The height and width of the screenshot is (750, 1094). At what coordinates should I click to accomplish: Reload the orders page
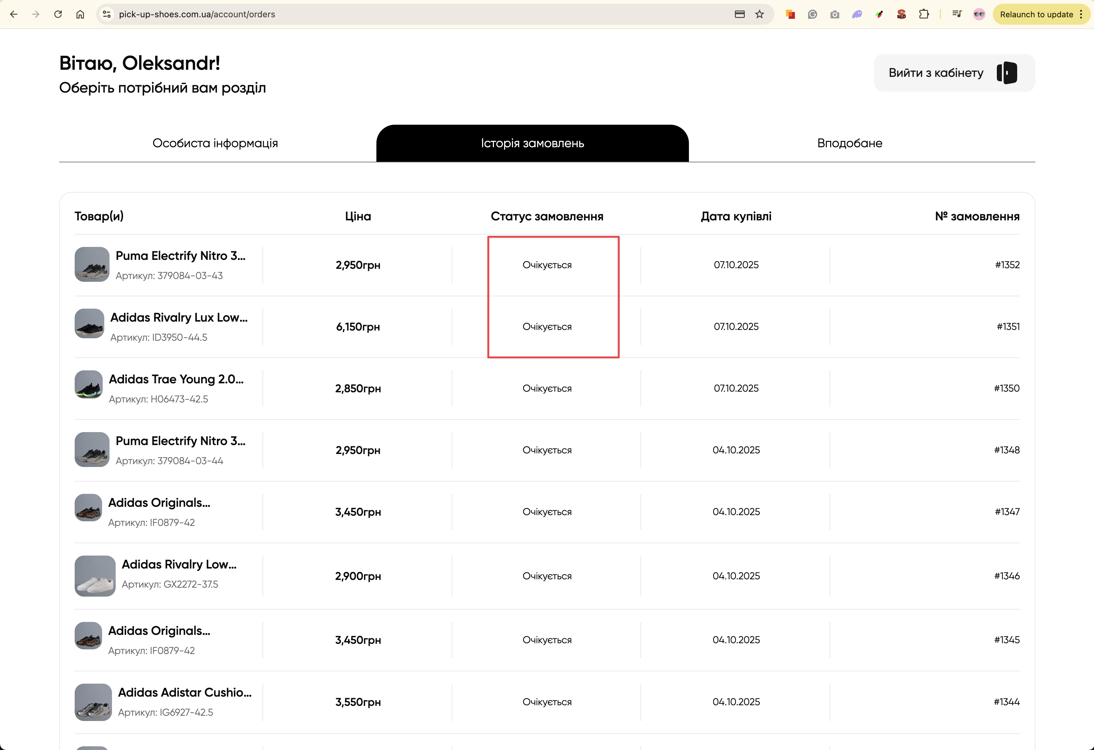pyautogui.click(x=58, y=14)
